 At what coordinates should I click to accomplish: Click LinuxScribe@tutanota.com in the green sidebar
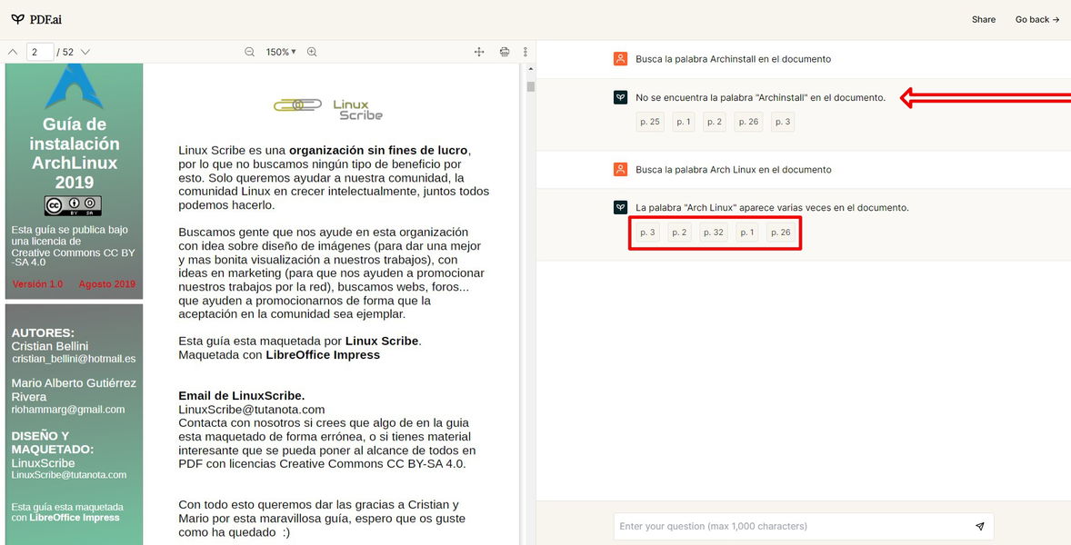[69, 475]
